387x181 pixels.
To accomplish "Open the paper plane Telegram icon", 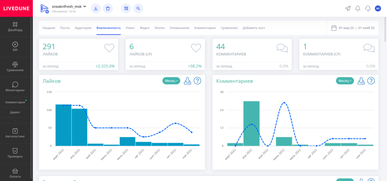I will 348,9.
